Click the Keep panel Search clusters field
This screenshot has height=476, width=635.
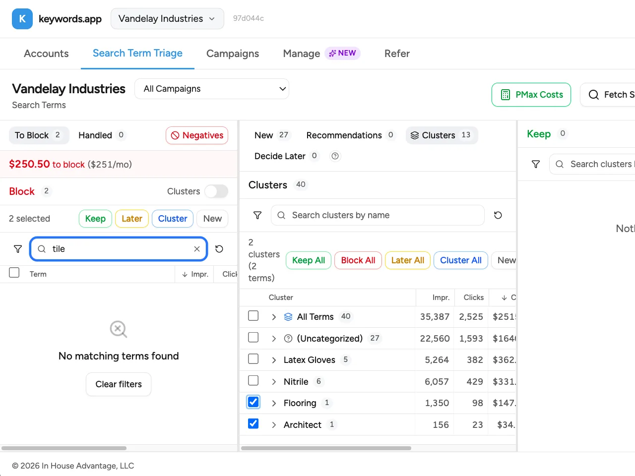[x=592, y=164]
